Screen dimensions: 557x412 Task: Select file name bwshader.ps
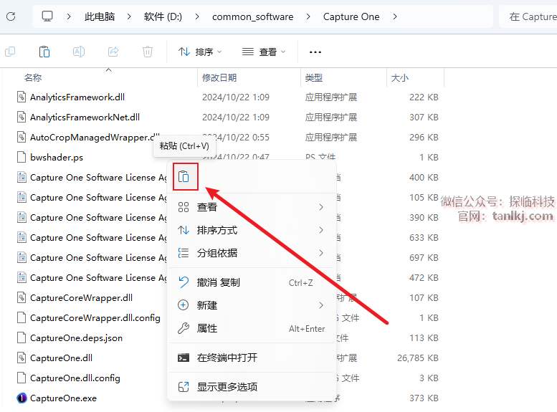tap(57, 157)
